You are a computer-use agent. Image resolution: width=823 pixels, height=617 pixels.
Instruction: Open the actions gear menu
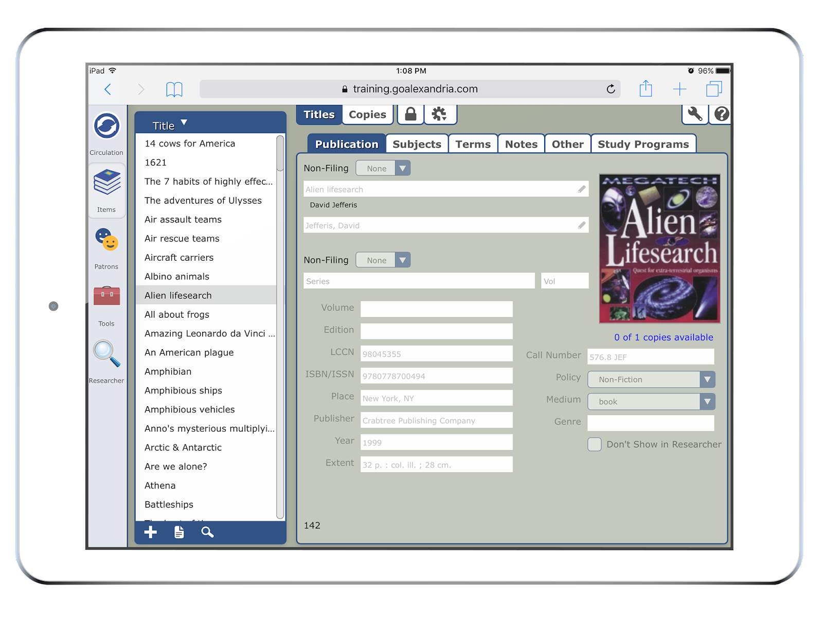point(440,114)
